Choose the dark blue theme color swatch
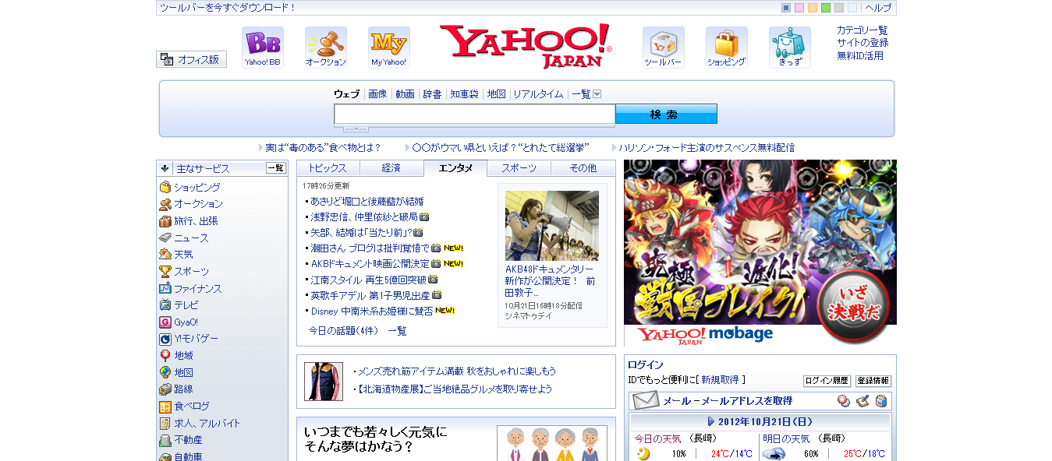Screen dimensions: 1052x461 786,8
